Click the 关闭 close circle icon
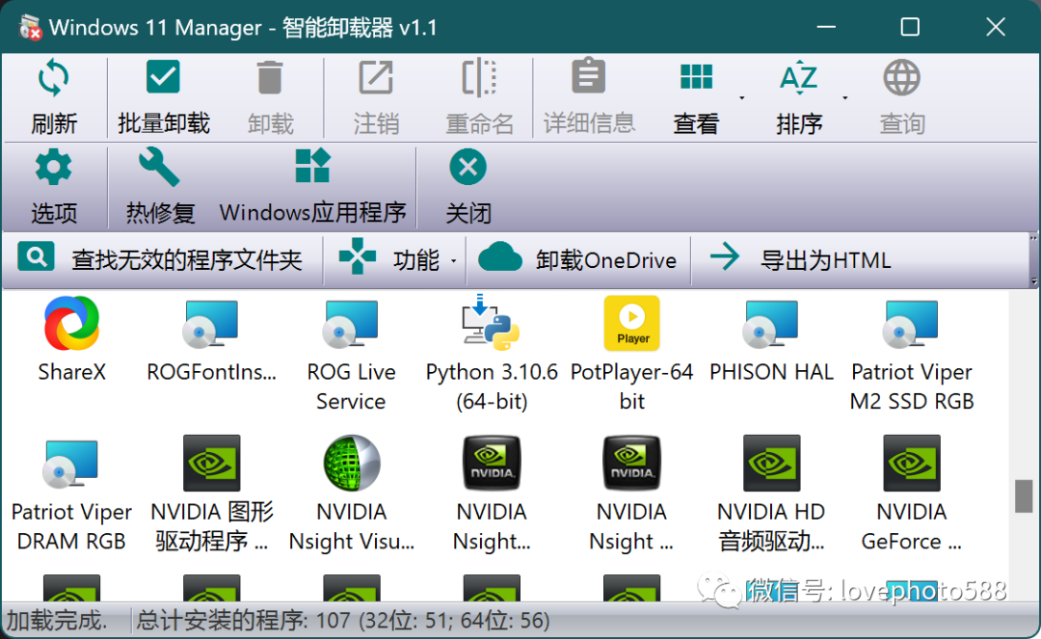 point(467,167)
